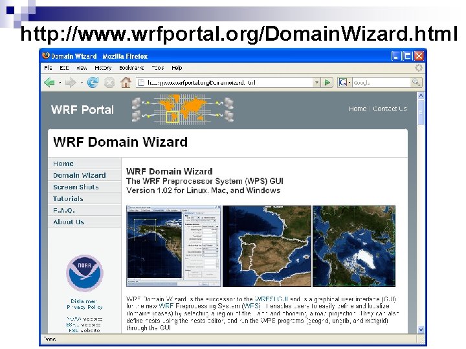Click the magnifying glass search icon
466x349 pixels.
tap(416, 82)
